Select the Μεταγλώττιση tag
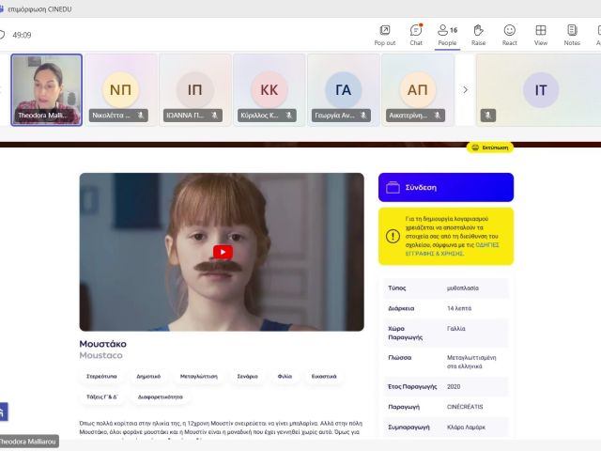The image size is (601, 451). tap(198, 376)
